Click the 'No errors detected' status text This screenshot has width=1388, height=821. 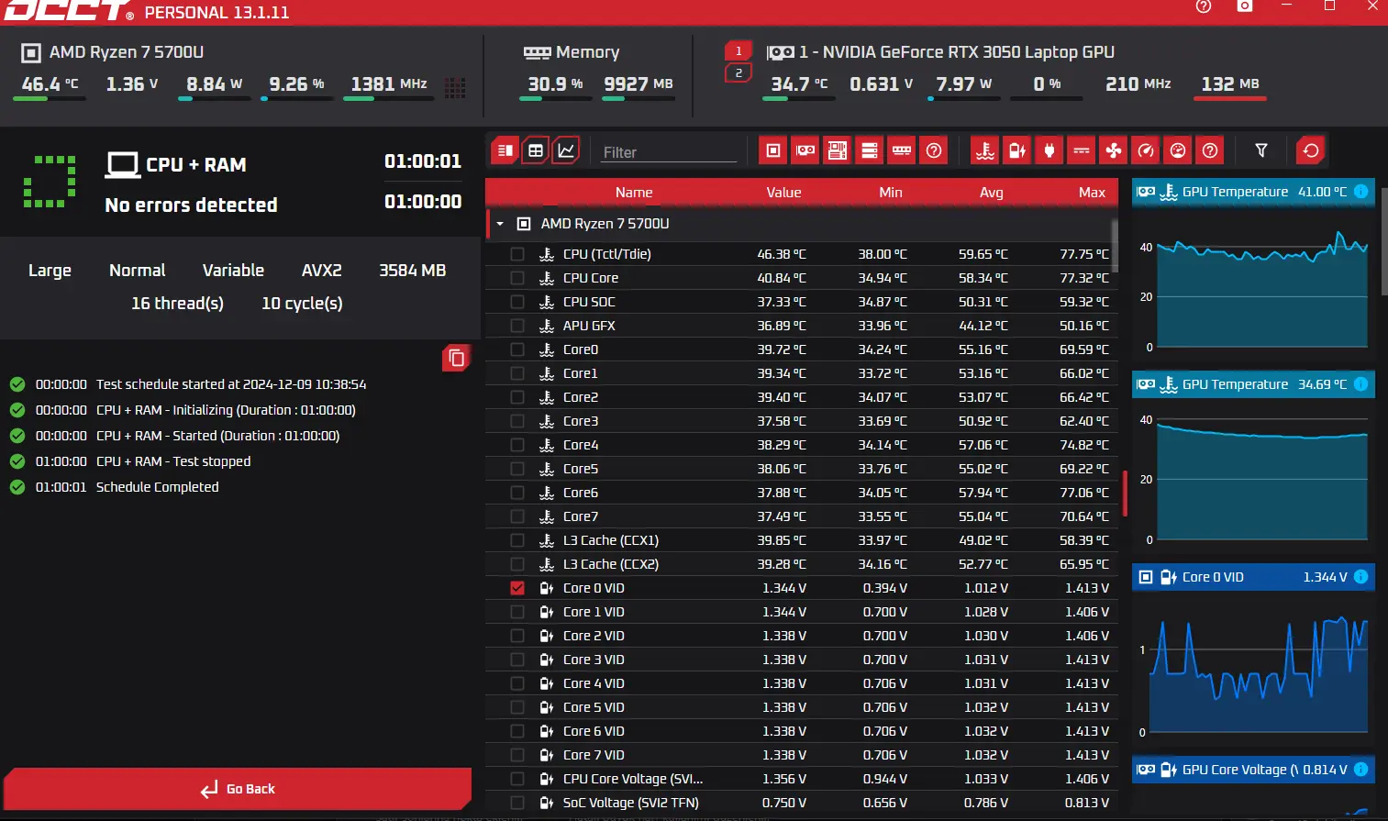point(191,205)
